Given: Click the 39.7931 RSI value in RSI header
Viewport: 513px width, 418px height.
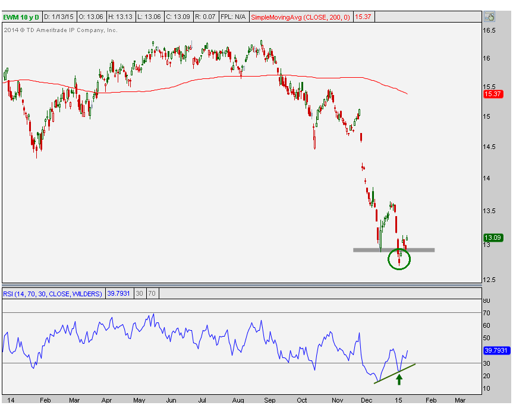Looking at the screenshot, I should pyautogui.click(x=118, y=293).
